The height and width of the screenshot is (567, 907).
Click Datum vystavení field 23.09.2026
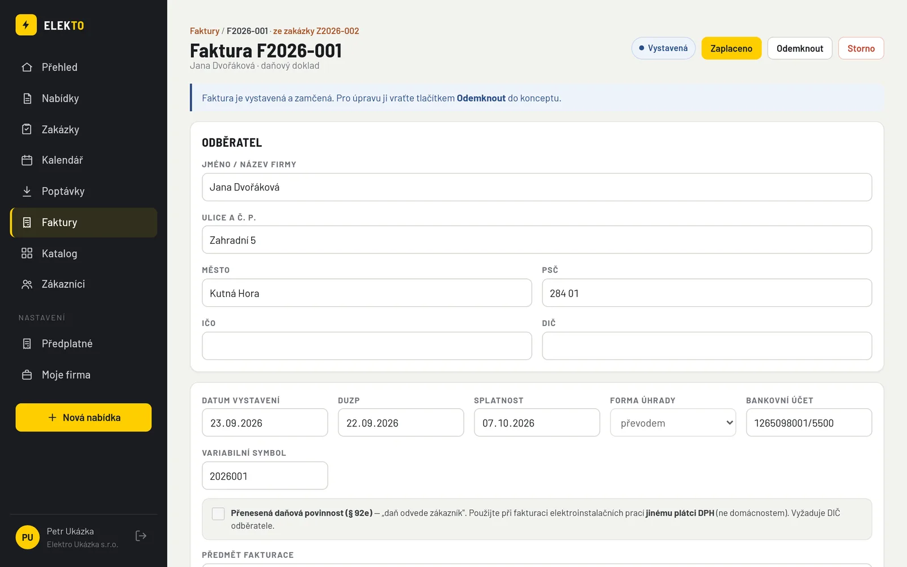[x=265, y=422]
